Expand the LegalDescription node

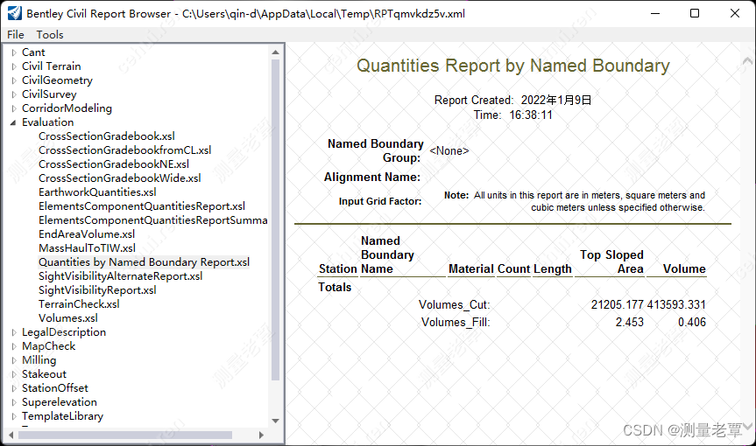pyautogui.click(x=14, y=332)
